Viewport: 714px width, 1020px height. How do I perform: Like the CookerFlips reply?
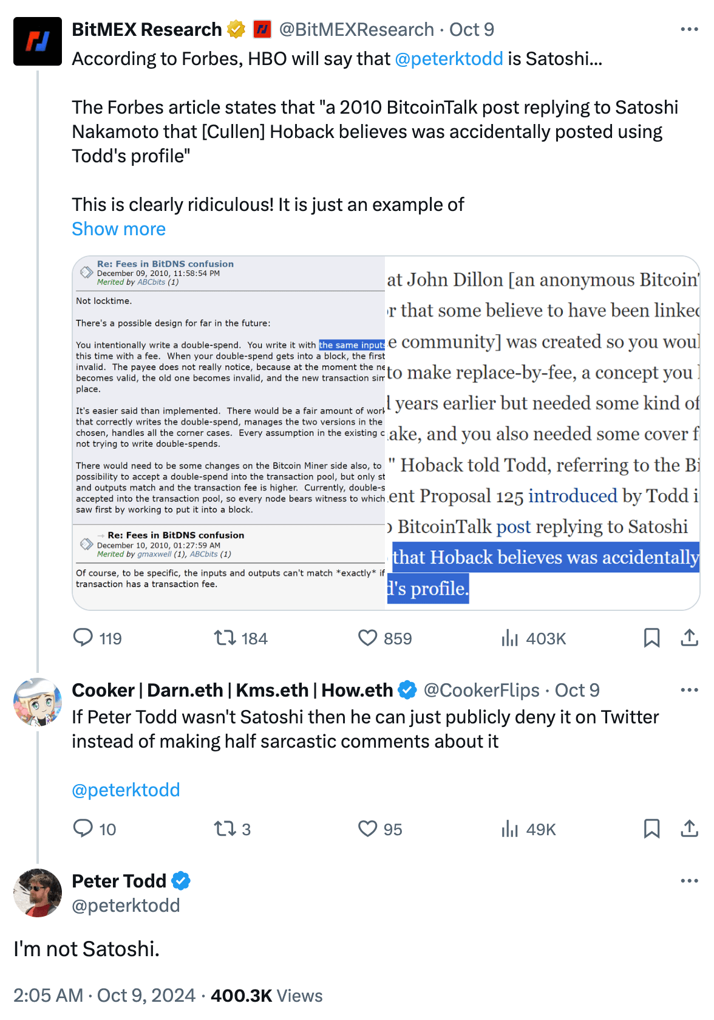coord(368,829)
